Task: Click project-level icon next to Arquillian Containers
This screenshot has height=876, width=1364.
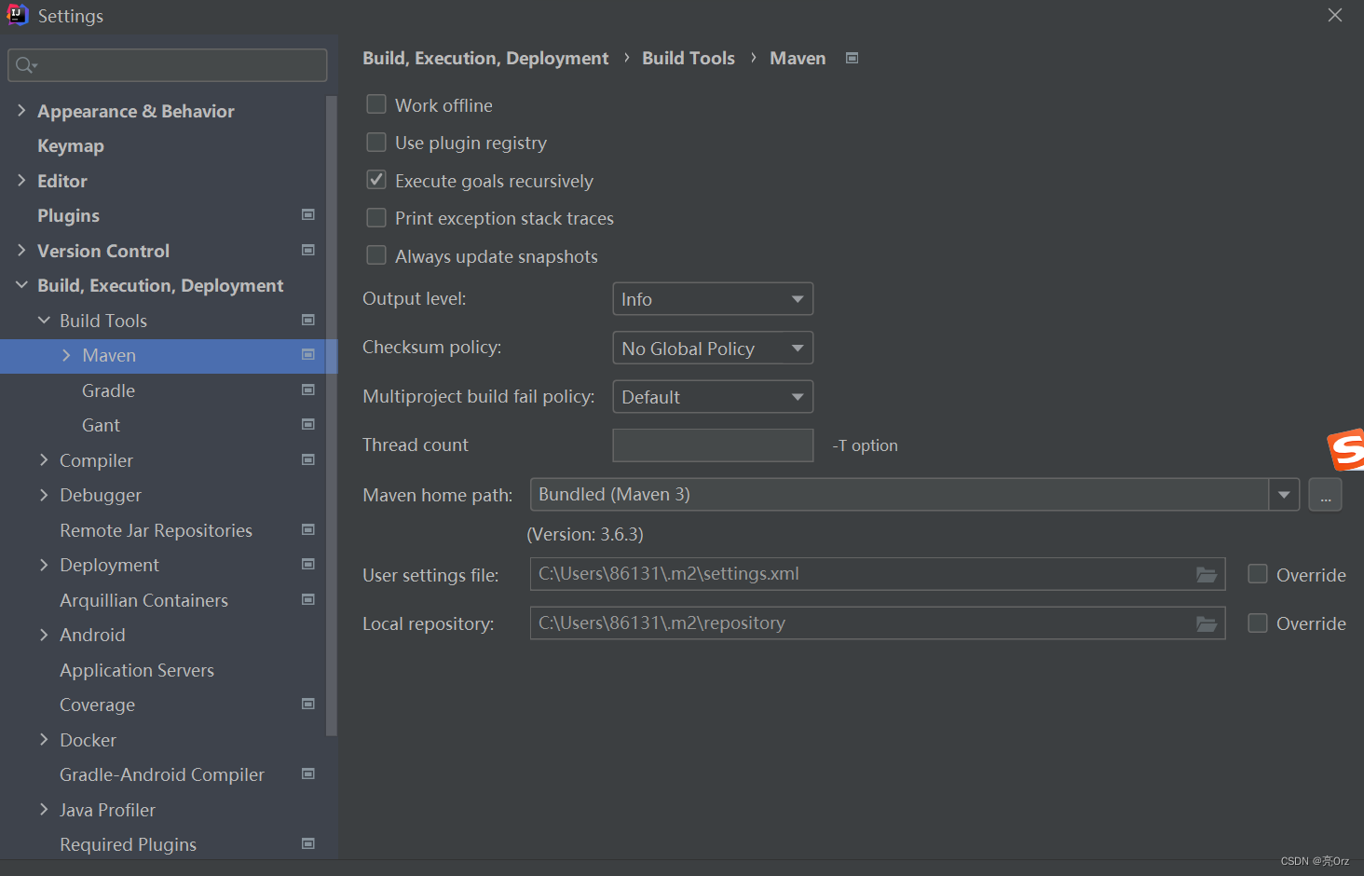Action: (308, 599)
